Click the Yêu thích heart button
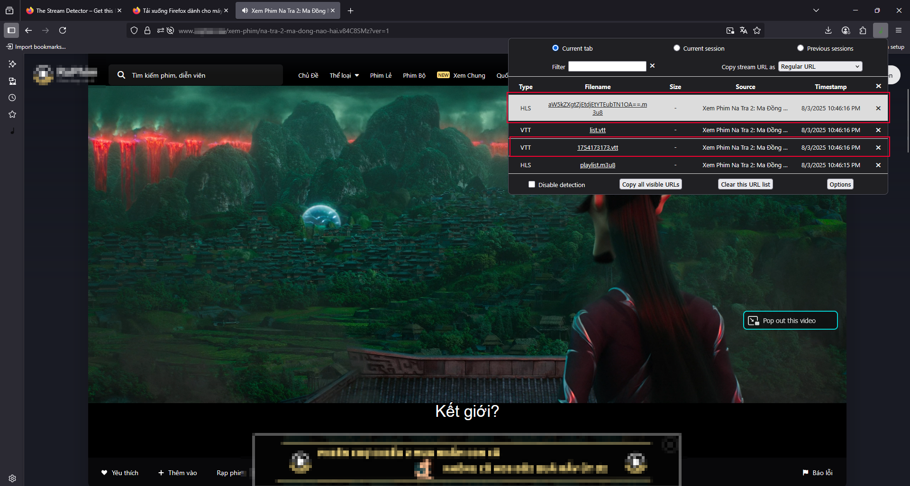 120,473
